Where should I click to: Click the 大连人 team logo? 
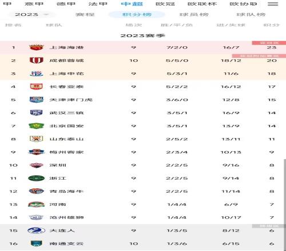(x=36, y=230)
